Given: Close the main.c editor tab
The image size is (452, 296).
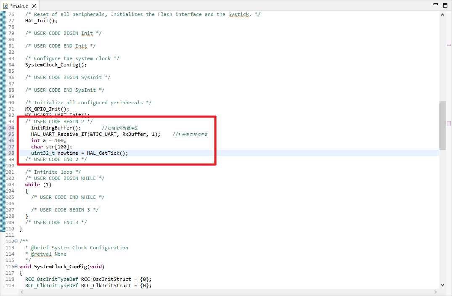Looking at the screenshot, I should (34, 5).
